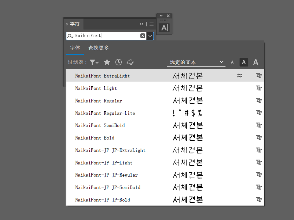Choose NaikaiFont-JP JP-SemiBold from the list
This screenshot has height=220, width=294.
tap(165, 187)
